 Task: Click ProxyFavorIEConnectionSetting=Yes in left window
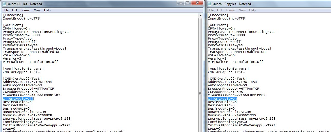point(37,32)
